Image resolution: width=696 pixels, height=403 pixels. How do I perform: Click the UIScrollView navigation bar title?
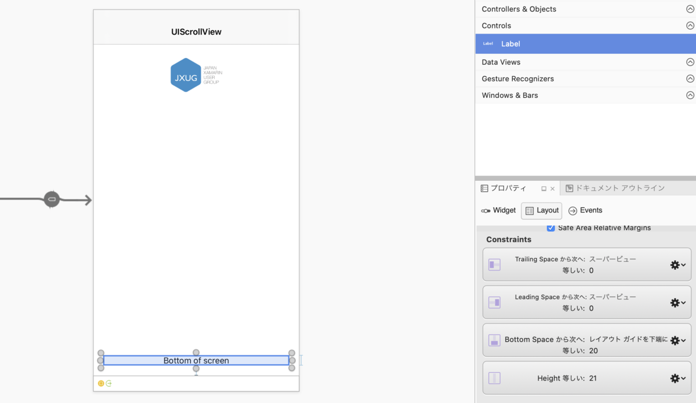196,32
